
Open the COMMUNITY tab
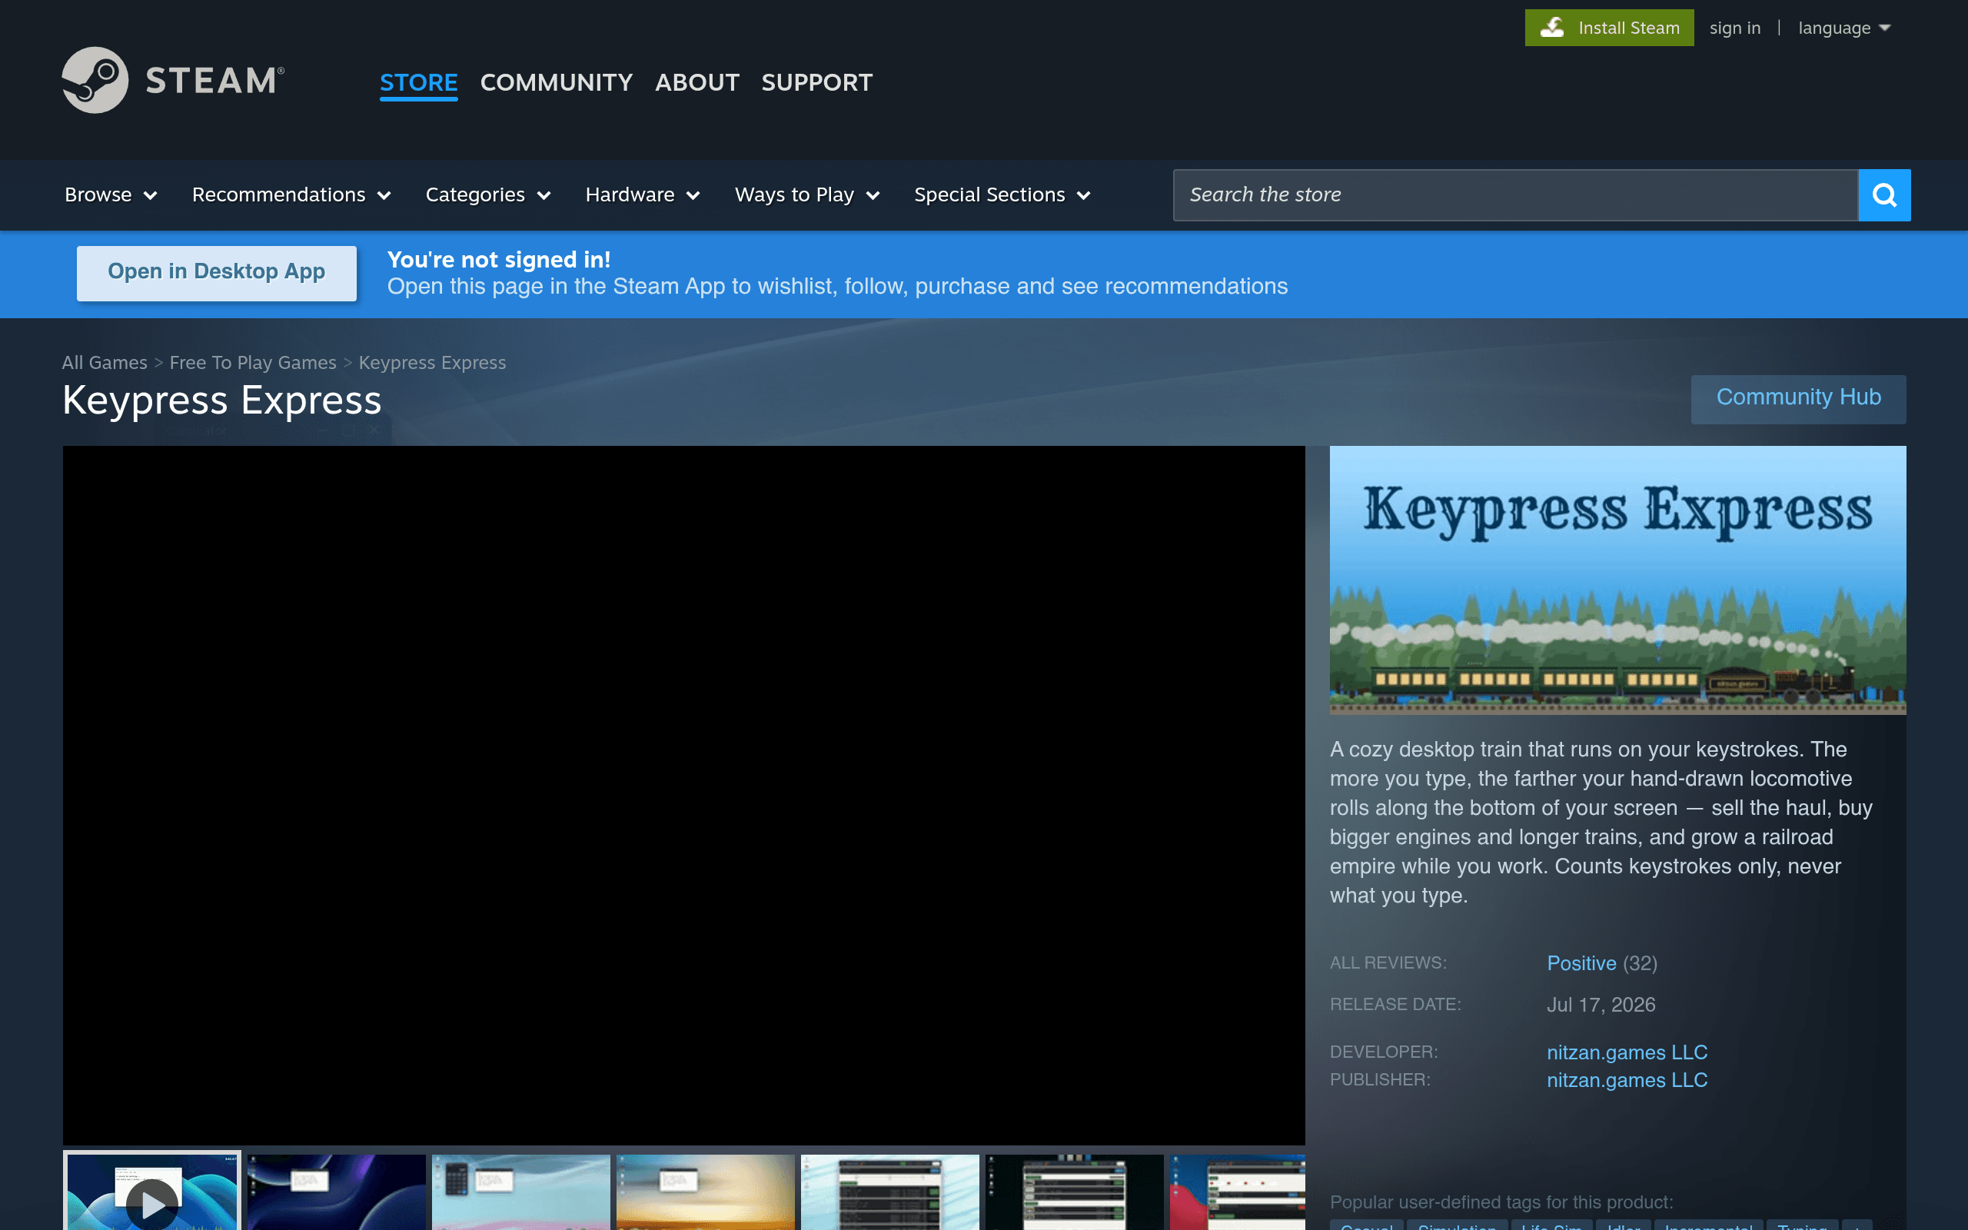[x=557, y=82]
